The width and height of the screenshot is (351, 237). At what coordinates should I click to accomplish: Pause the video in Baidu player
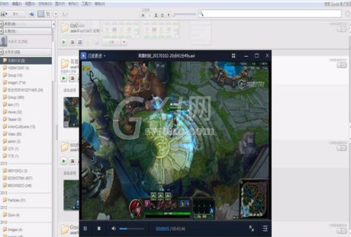tap(85, 229)
